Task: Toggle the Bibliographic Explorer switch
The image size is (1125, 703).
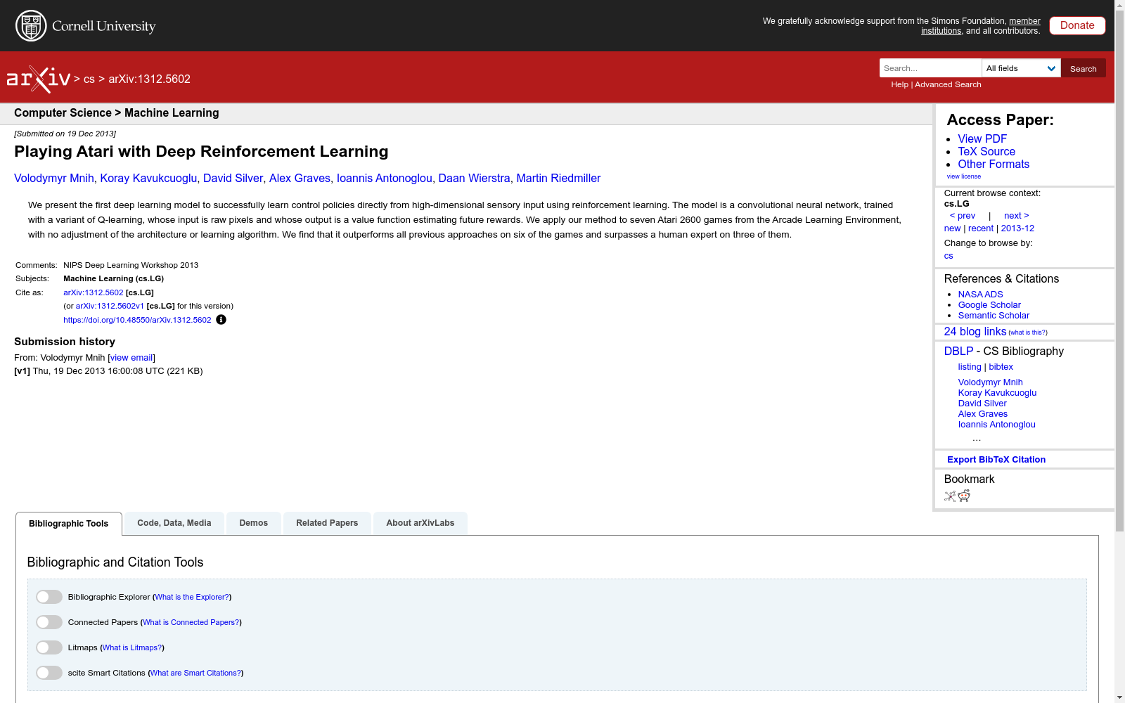Action: [49, 597]
